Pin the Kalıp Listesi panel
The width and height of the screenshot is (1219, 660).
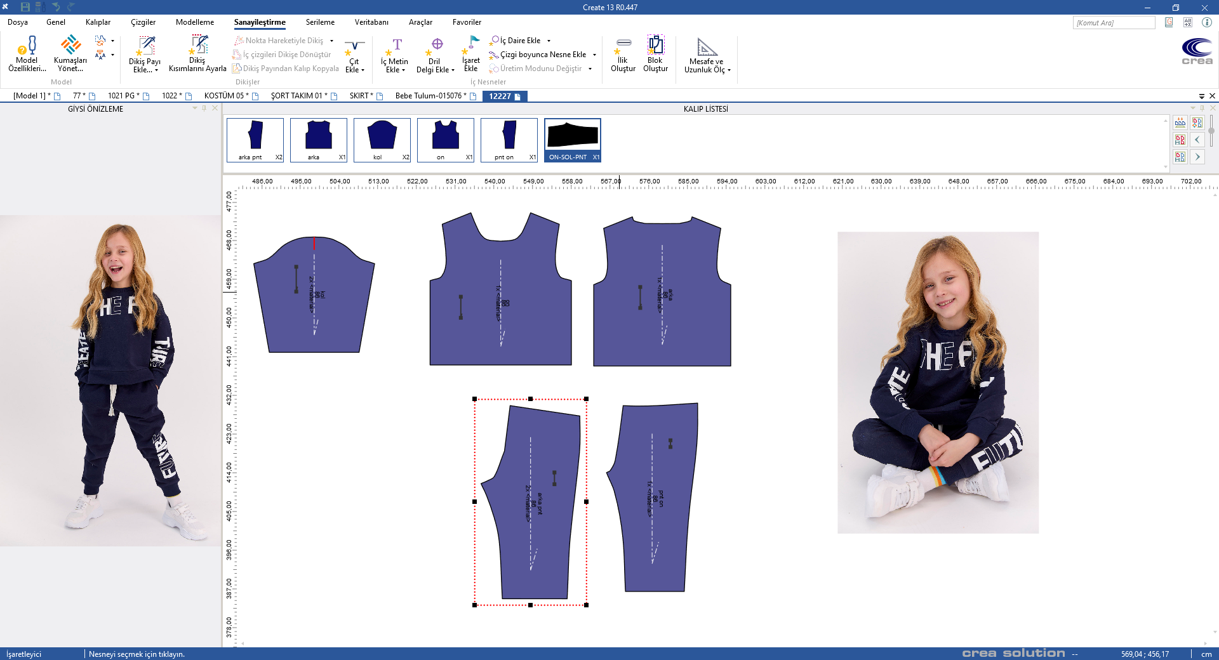[x=1202, y=109]
